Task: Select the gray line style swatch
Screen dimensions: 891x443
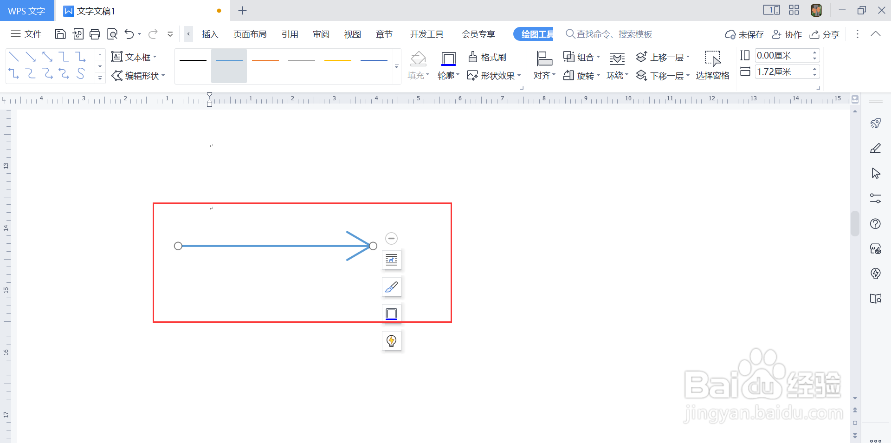Action: 302,60
